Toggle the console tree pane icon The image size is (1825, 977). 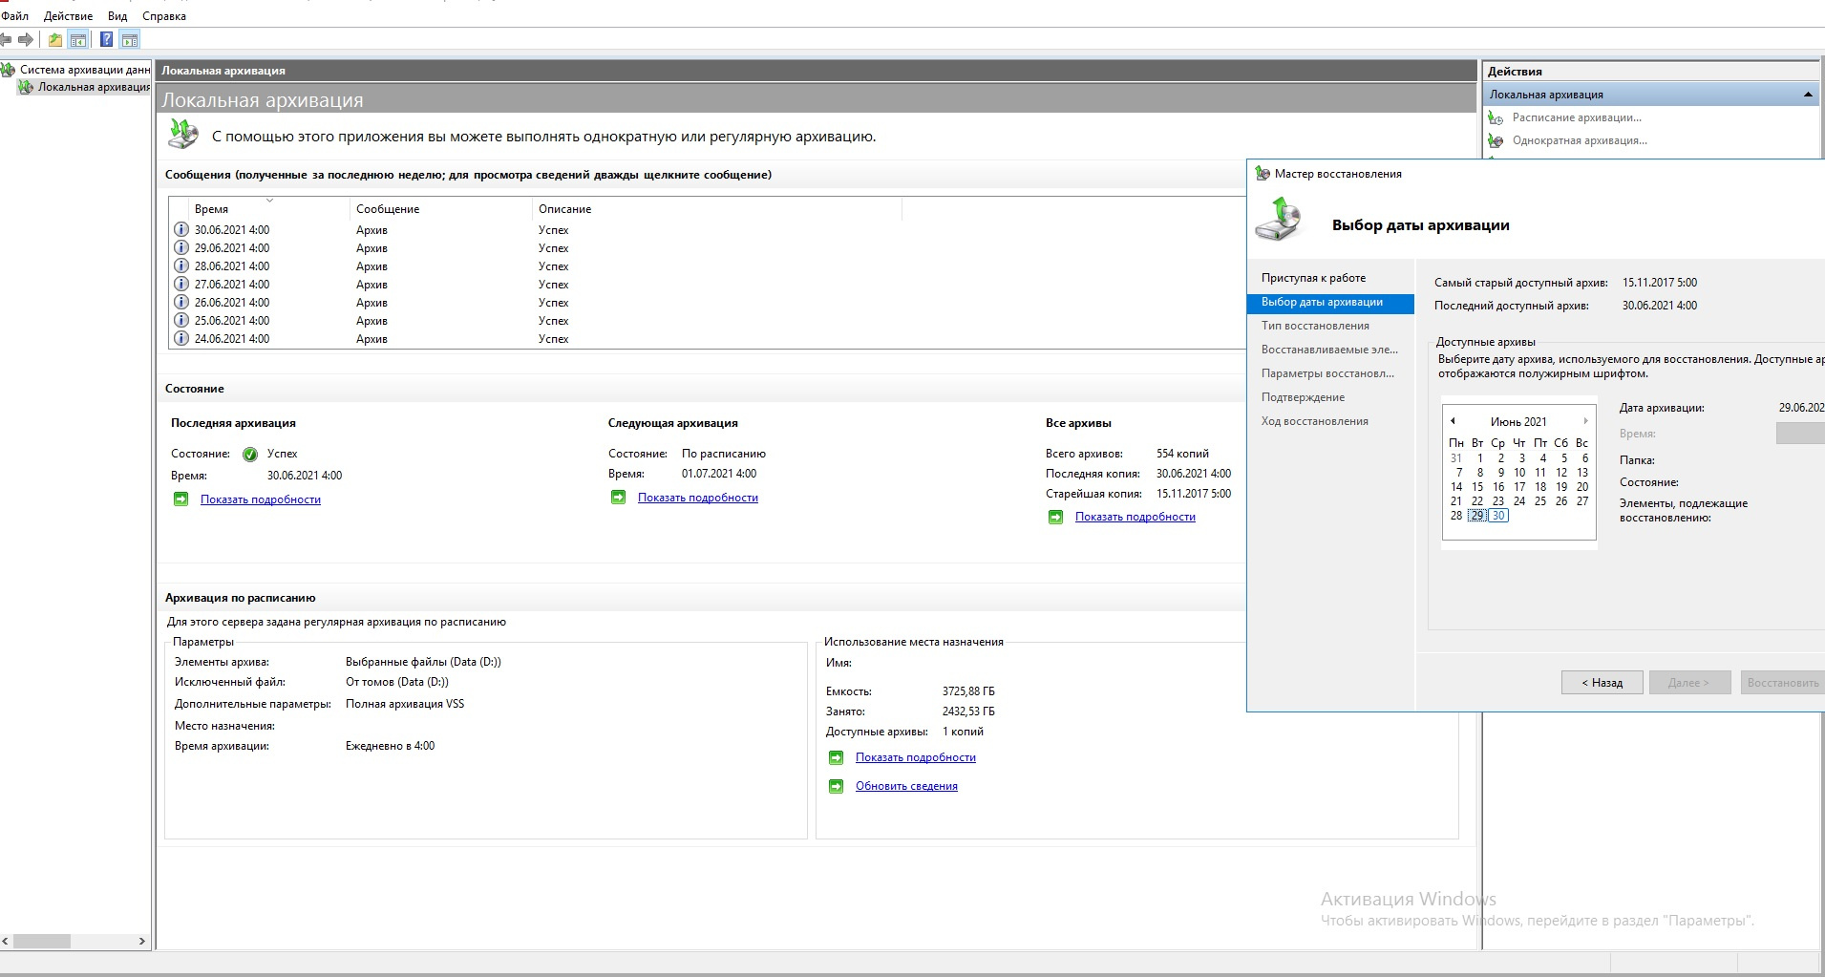78,39
